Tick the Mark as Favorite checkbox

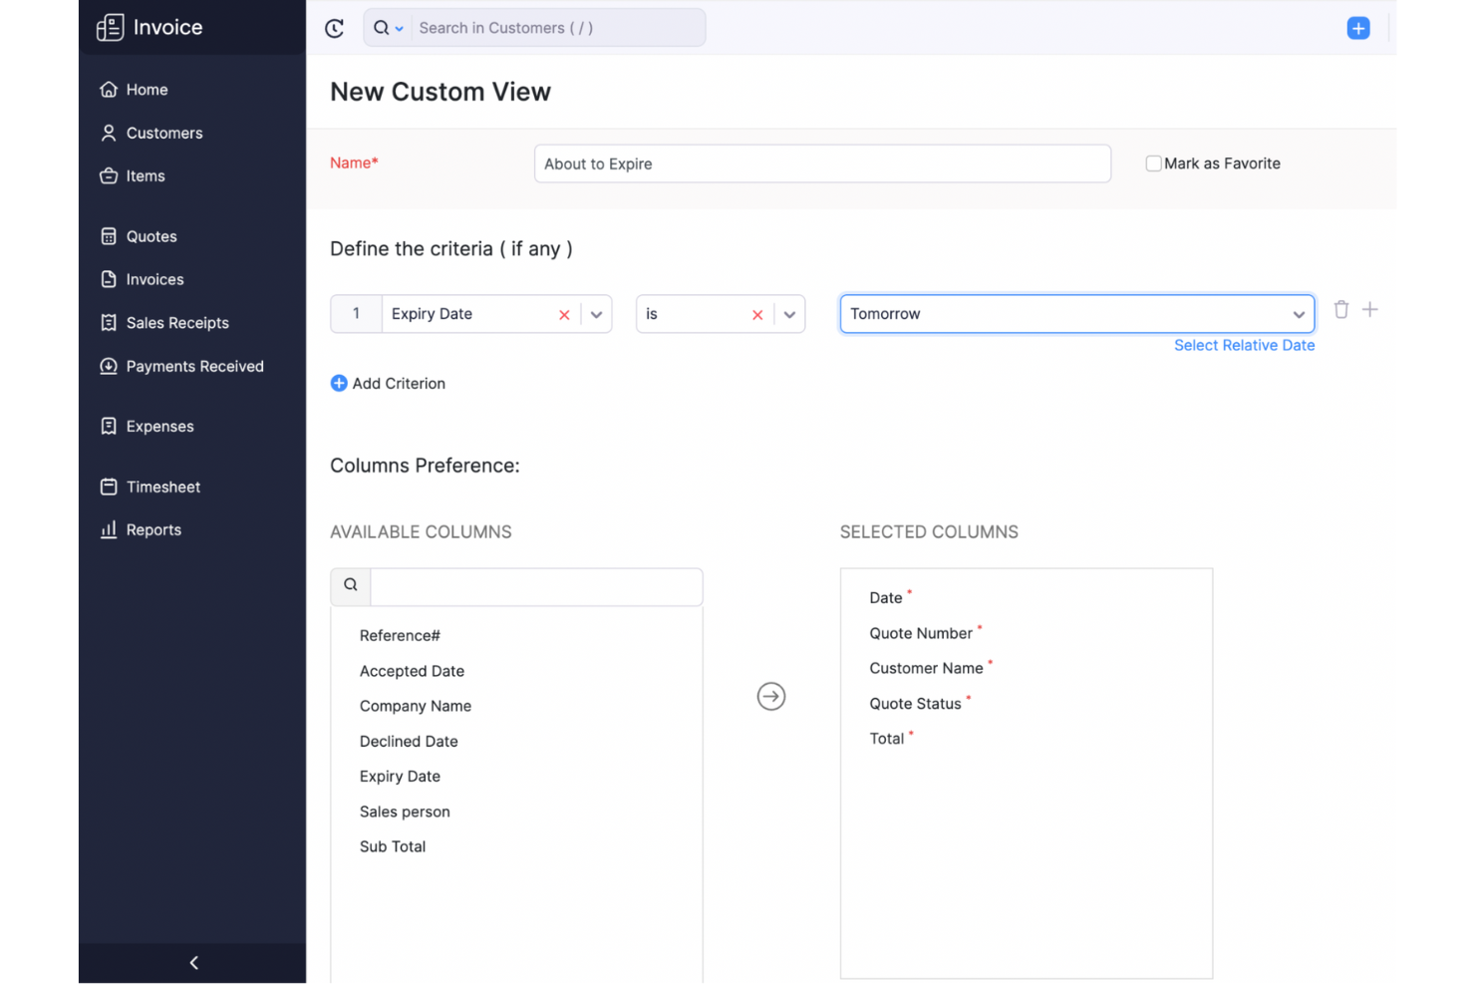pos(1153,164)
